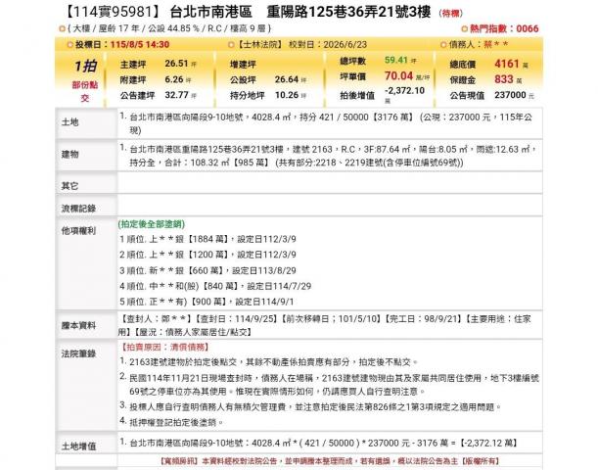
Task: Select the 2 順位 上**銀【1200 萬】 line
Action: tap(207, 255)
